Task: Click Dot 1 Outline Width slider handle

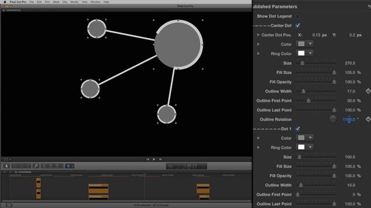Action: pos(301,185)
